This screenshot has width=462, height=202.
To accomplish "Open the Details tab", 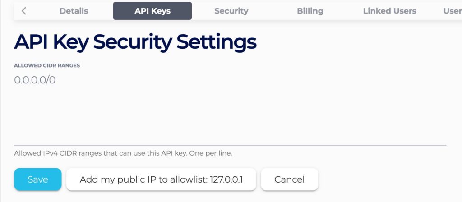I will [74, 11].
